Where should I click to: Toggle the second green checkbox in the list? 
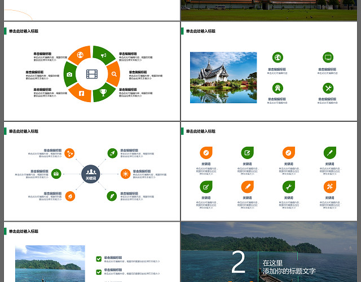(99, 272)
